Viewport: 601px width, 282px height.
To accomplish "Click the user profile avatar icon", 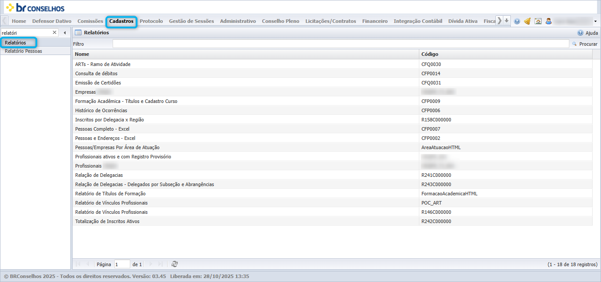I will (x=548, y=21).
